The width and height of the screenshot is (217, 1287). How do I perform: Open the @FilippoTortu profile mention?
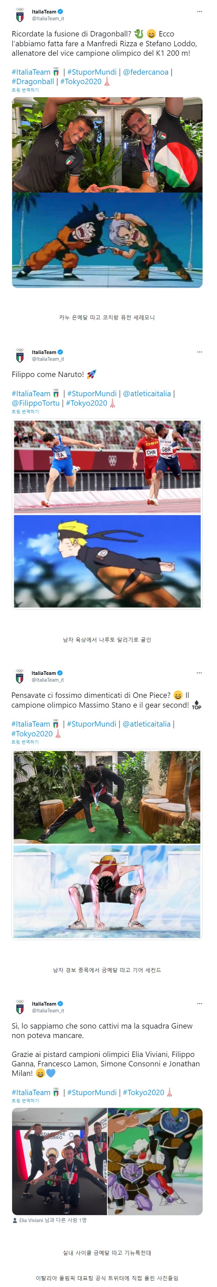35,403
